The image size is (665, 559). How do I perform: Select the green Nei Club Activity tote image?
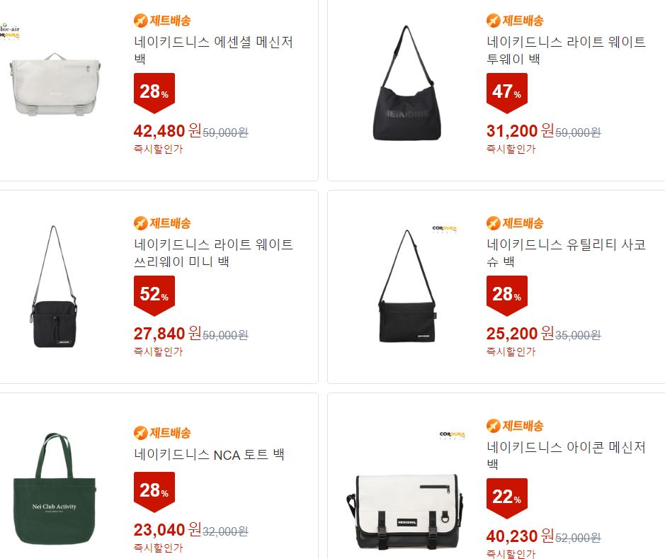[55, 489]
